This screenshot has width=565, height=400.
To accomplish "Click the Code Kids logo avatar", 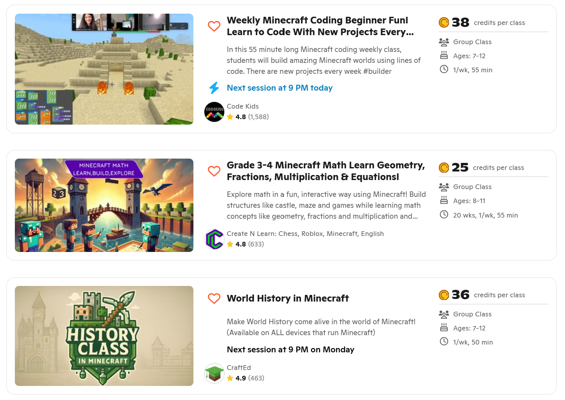I will tap(215, 112).
